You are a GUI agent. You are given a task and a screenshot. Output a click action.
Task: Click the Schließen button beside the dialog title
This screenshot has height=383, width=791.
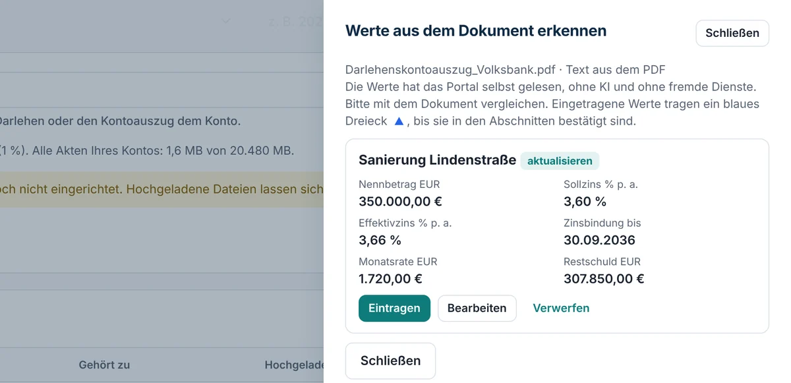click(732, 33)
